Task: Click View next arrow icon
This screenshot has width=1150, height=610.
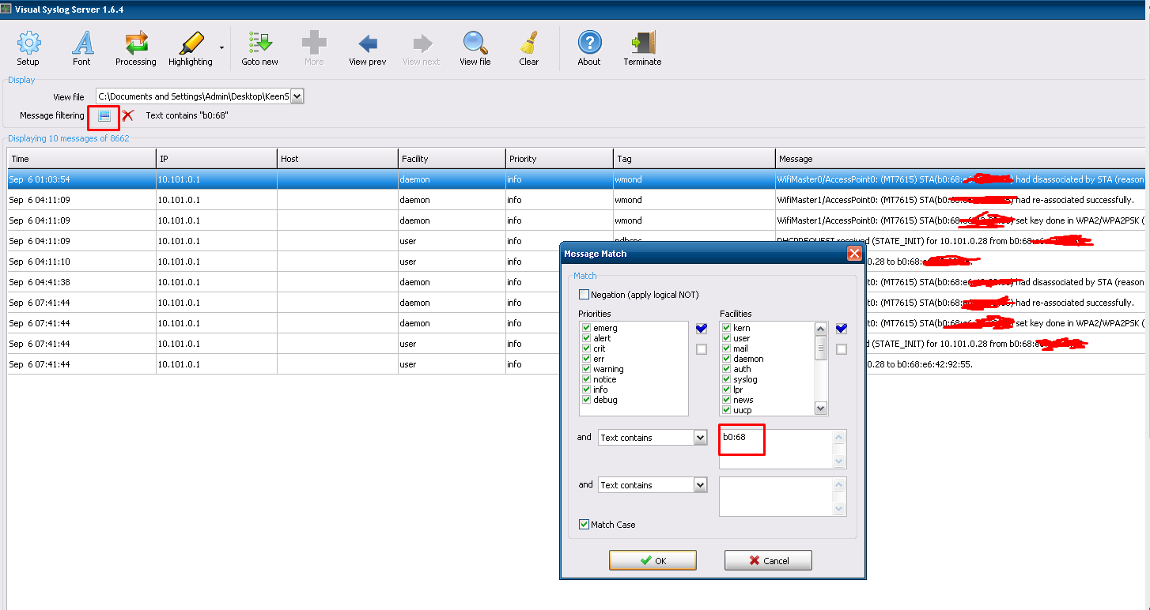Action: tap(422, 48)
